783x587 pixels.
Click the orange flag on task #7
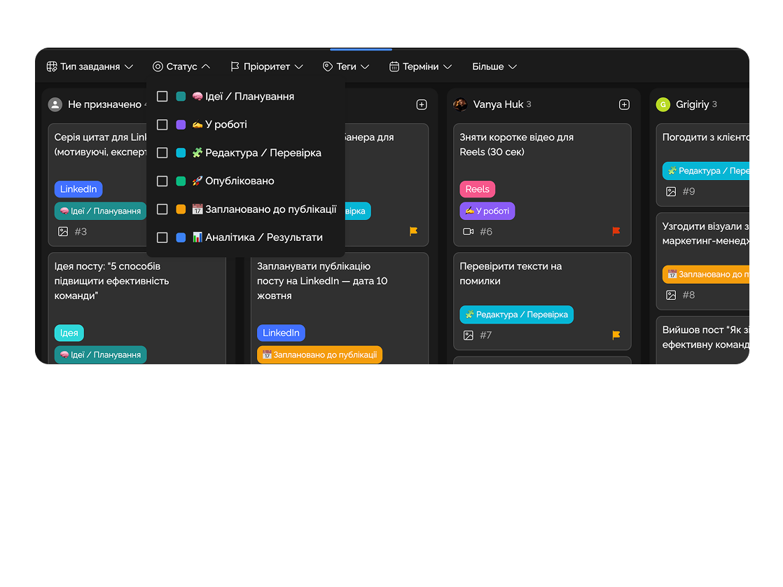coord(616,335)
